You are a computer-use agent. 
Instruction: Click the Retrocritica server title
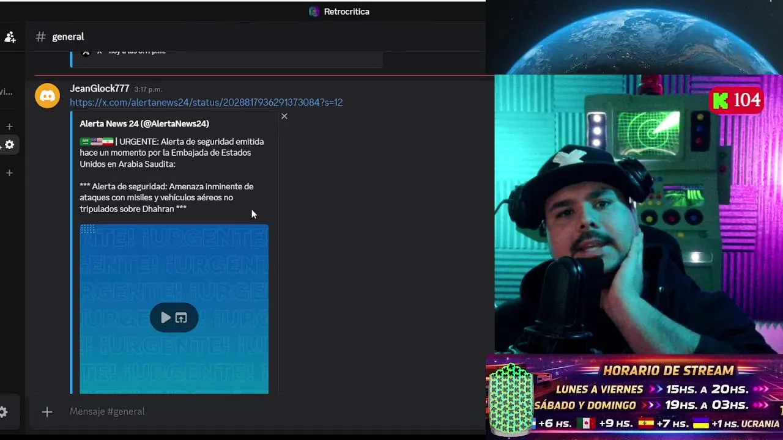pyautogui.click(x=346, y=12)
